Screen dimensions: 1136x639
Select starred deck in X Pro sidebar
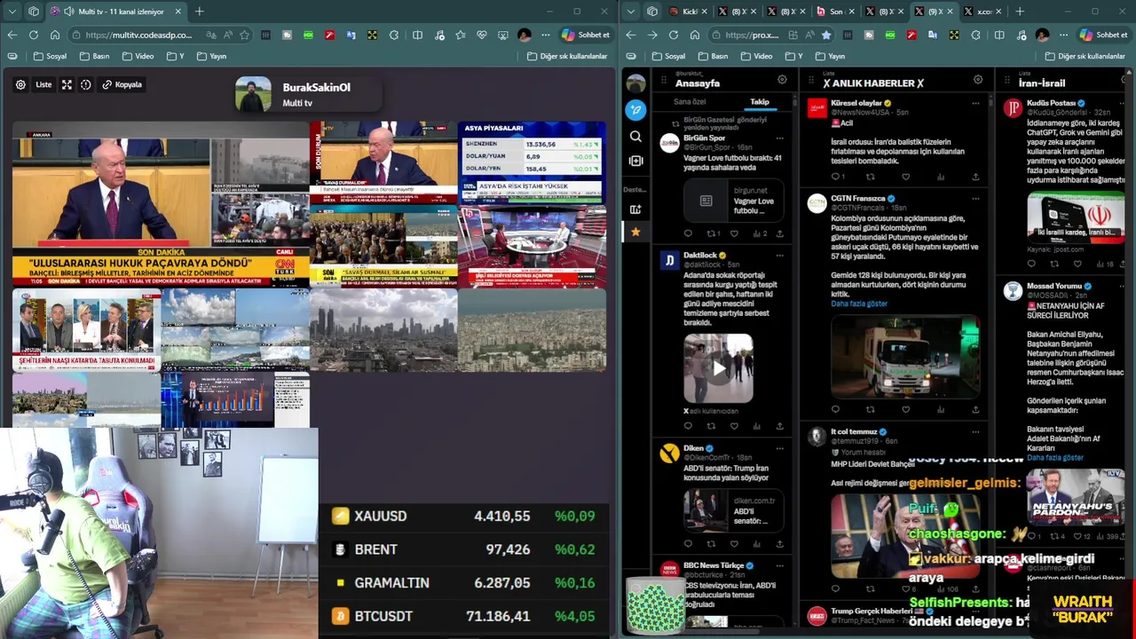point(635,232)
